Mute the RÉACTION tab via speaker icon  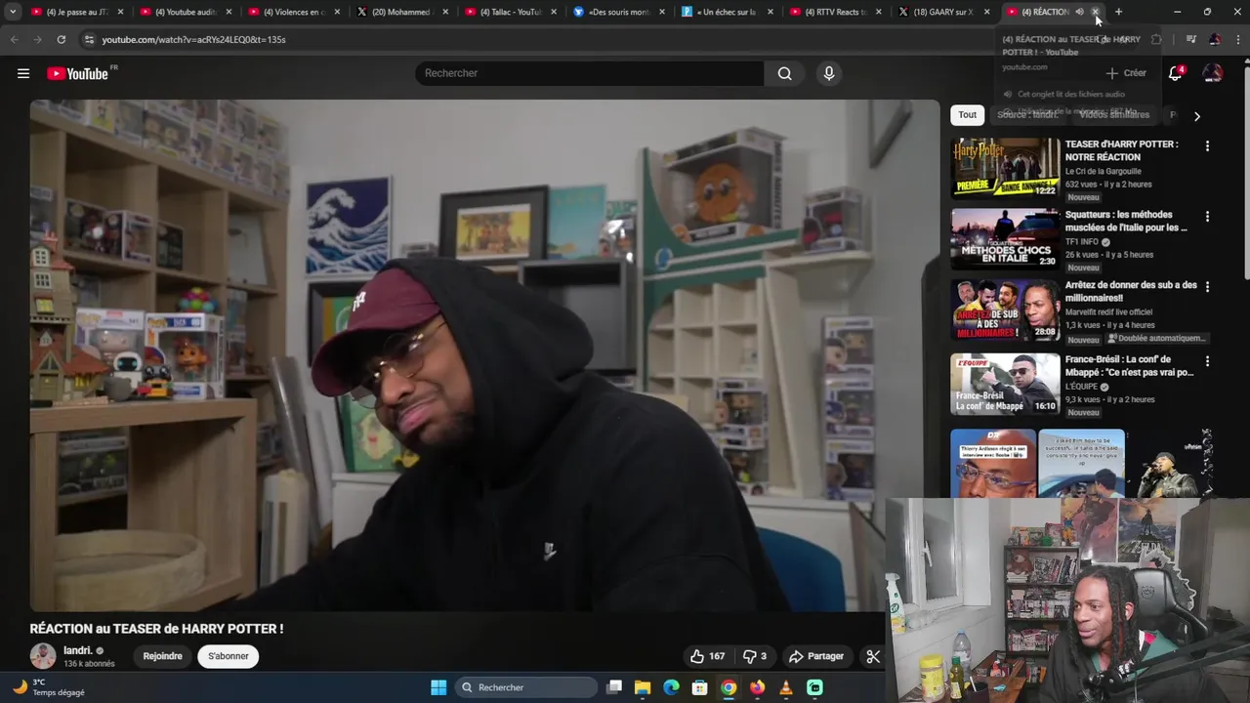[1079, 12]
